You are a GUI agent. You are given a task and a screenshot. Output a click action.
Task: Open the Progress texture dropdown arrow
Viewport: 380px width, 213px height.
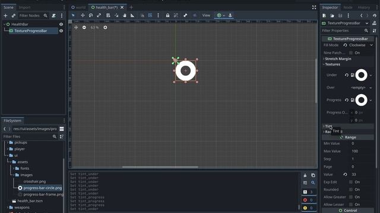point(370,100)
